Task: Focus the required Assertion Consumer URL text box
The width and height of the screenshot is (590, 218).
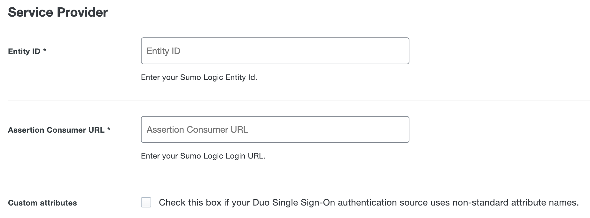Action: 275,129
